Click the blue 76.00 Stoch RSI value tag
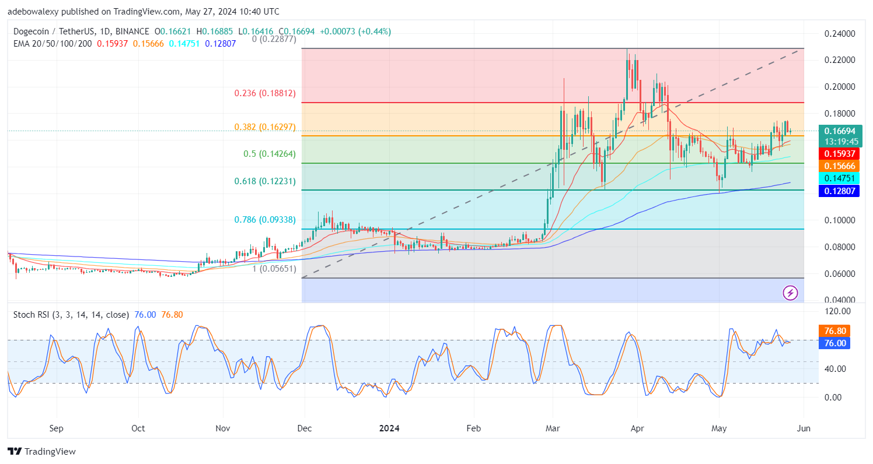This screenshot has height=464, width=873. [834, 343]
